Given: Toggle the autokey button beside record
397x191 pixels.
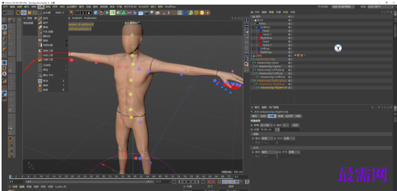Looking at the screenshot, I should (x=214, y=182).
